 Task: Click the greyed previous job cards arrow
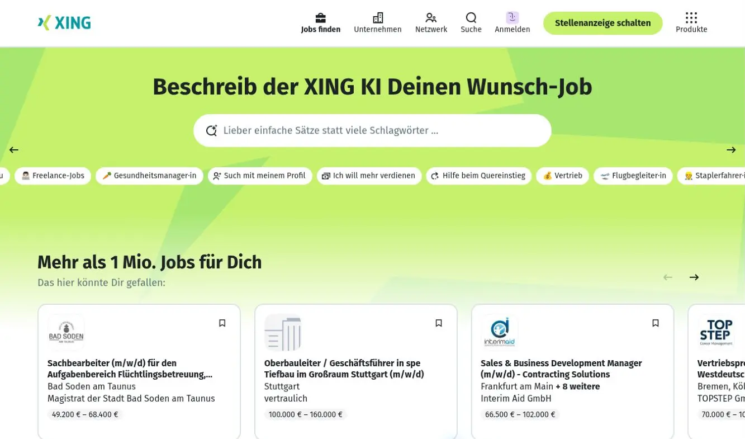[x=668, y=277]
